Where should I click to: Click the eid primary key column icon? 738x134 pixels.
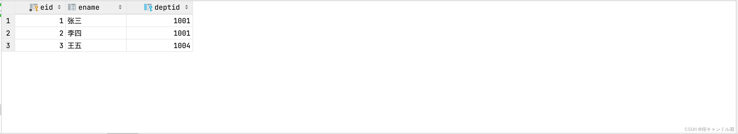pyautogui.click(x=33, y=7)
